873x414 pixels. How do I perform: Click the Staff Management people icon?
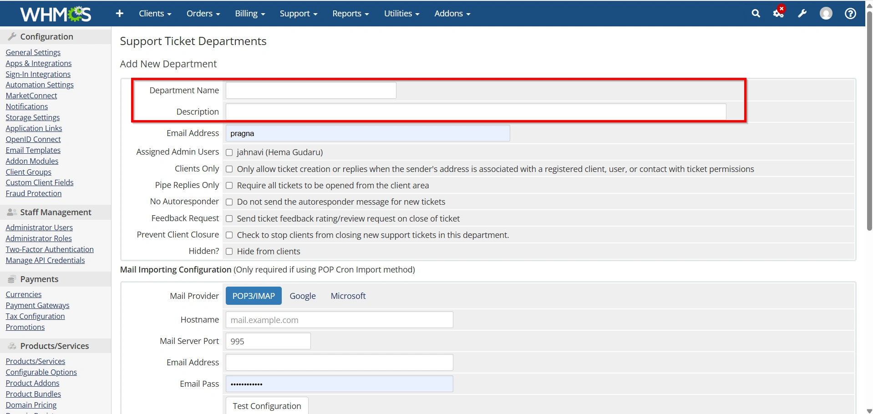point(12,212)
